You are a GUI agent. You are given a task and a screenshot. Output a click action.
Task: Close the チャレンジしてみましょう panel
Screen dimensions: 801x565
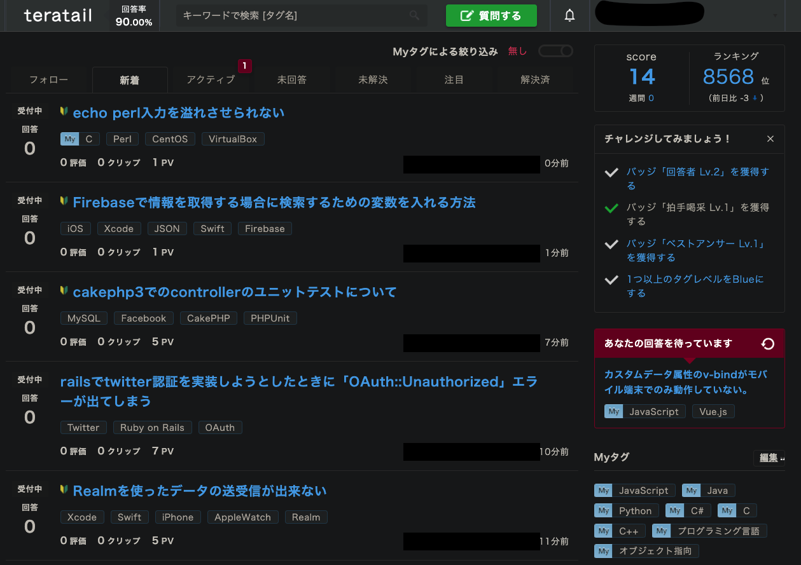pos(770,139)
